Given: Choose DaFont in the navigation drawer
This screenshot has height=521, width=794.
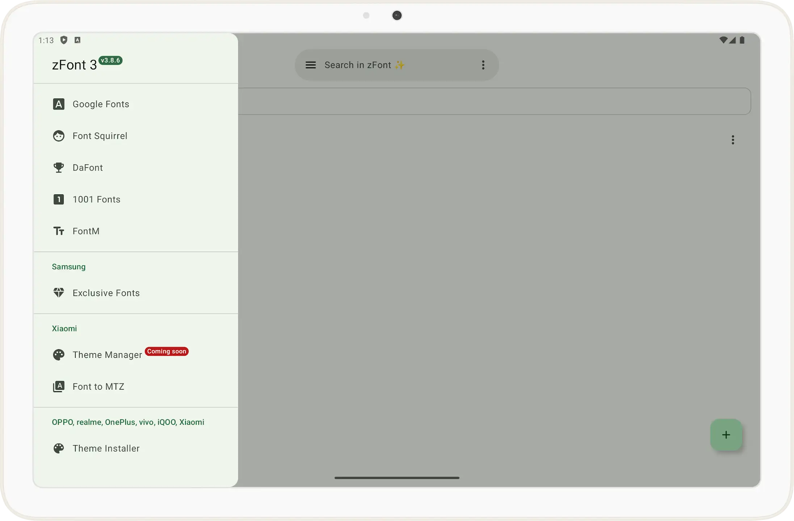Looking at the screenshot, I should [136, 168].
